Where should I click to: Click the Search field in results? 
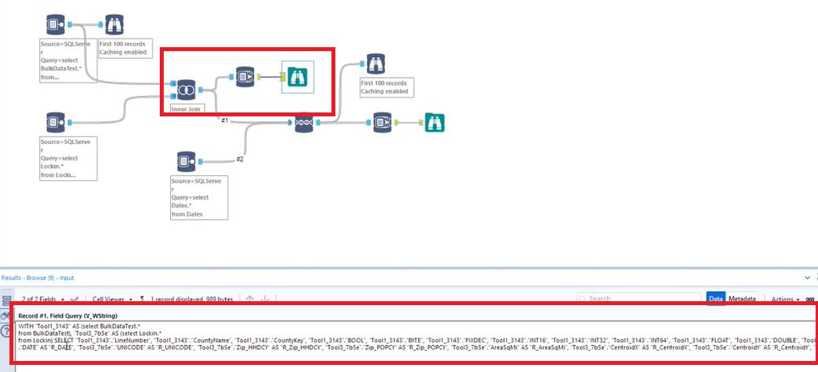[639, 299]
